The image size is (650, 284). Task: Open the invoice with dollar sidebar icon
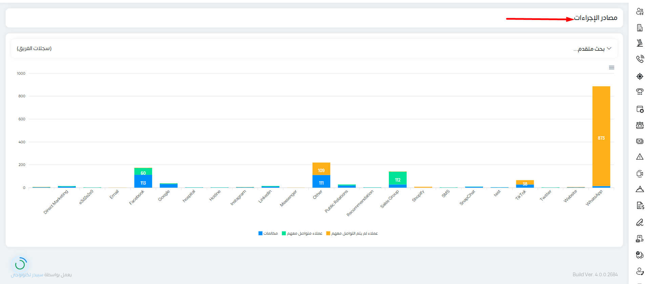tap(639, 205)
